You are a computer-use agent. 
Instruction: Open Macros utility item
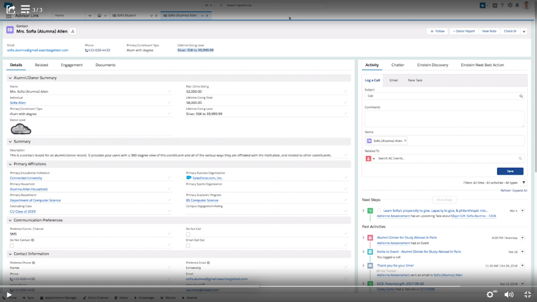coord(168,298)
